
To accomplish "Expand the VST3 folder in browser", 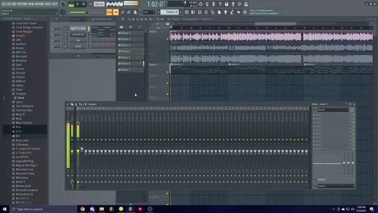I will (x=18, y=131).
